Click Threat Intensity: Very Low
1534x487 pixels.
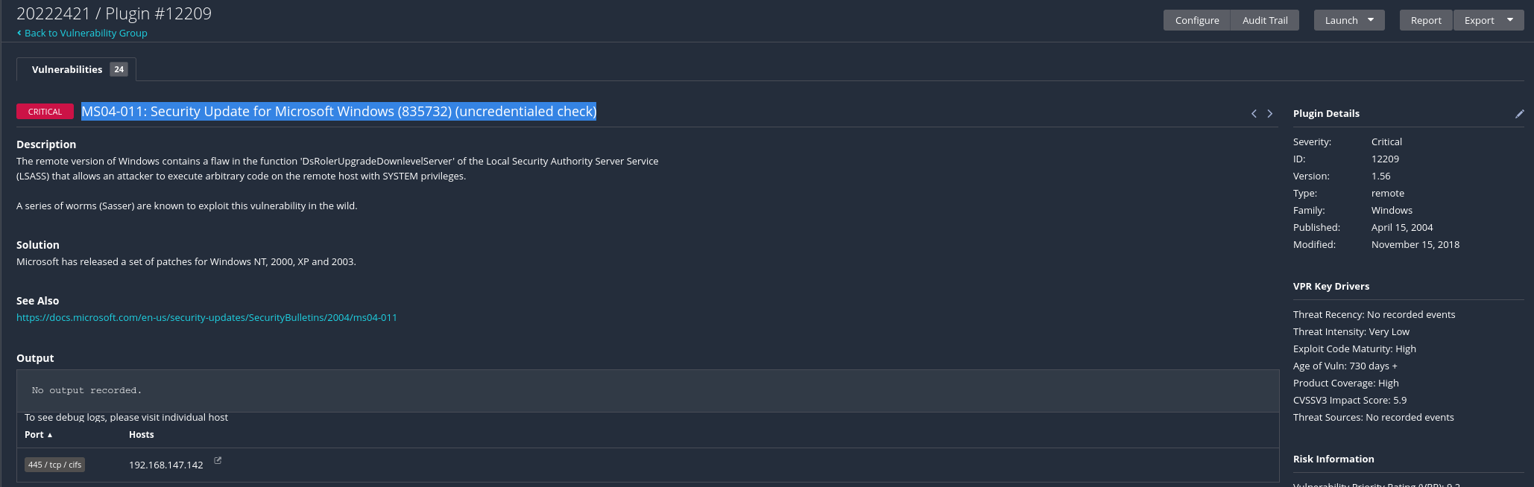click(1351, 331)
